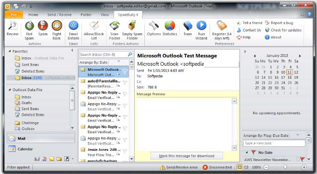Click Report a bug
This screenshot has height=174, width=317.
tap(279, 23)
